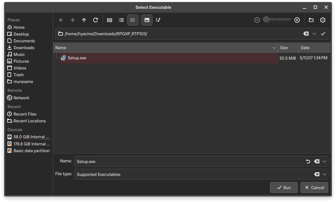Click the Cancel button
The height and width of the screenshot is (202, 336).
[314, 187]
